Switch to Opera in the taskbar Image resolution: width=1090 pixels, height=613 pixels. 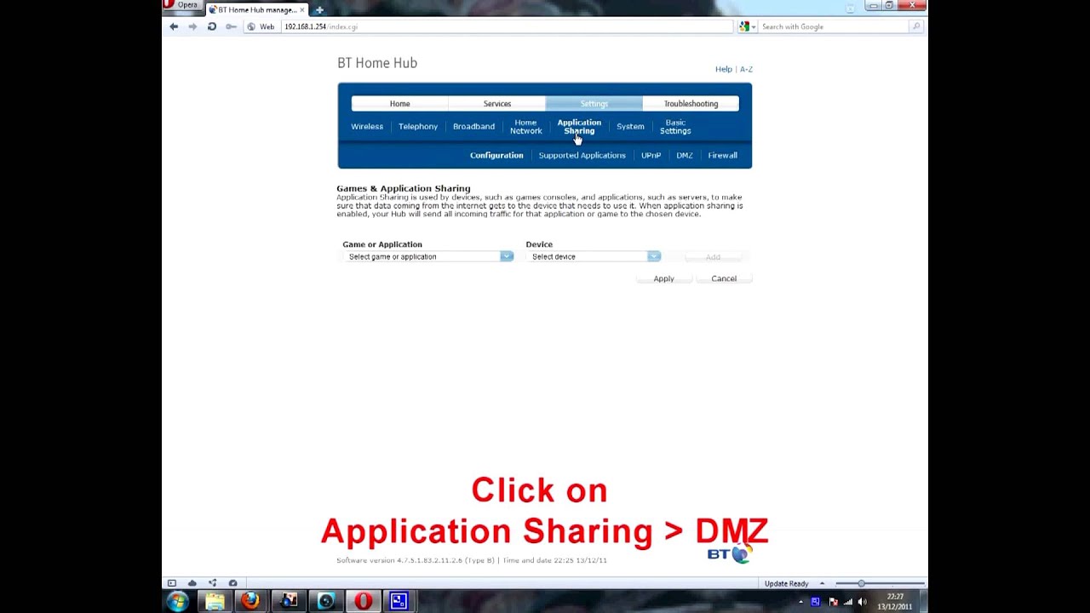click(x=364, y=601)
